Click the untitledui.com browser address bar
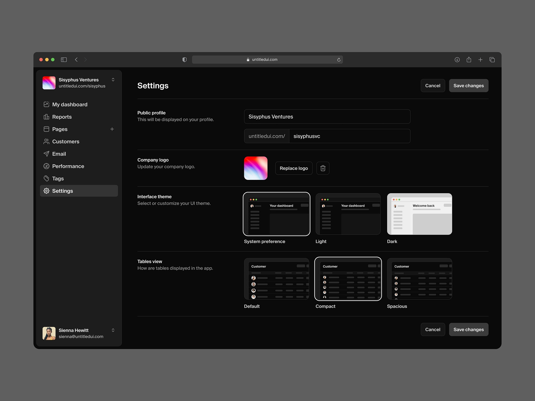 pos(267,60)
